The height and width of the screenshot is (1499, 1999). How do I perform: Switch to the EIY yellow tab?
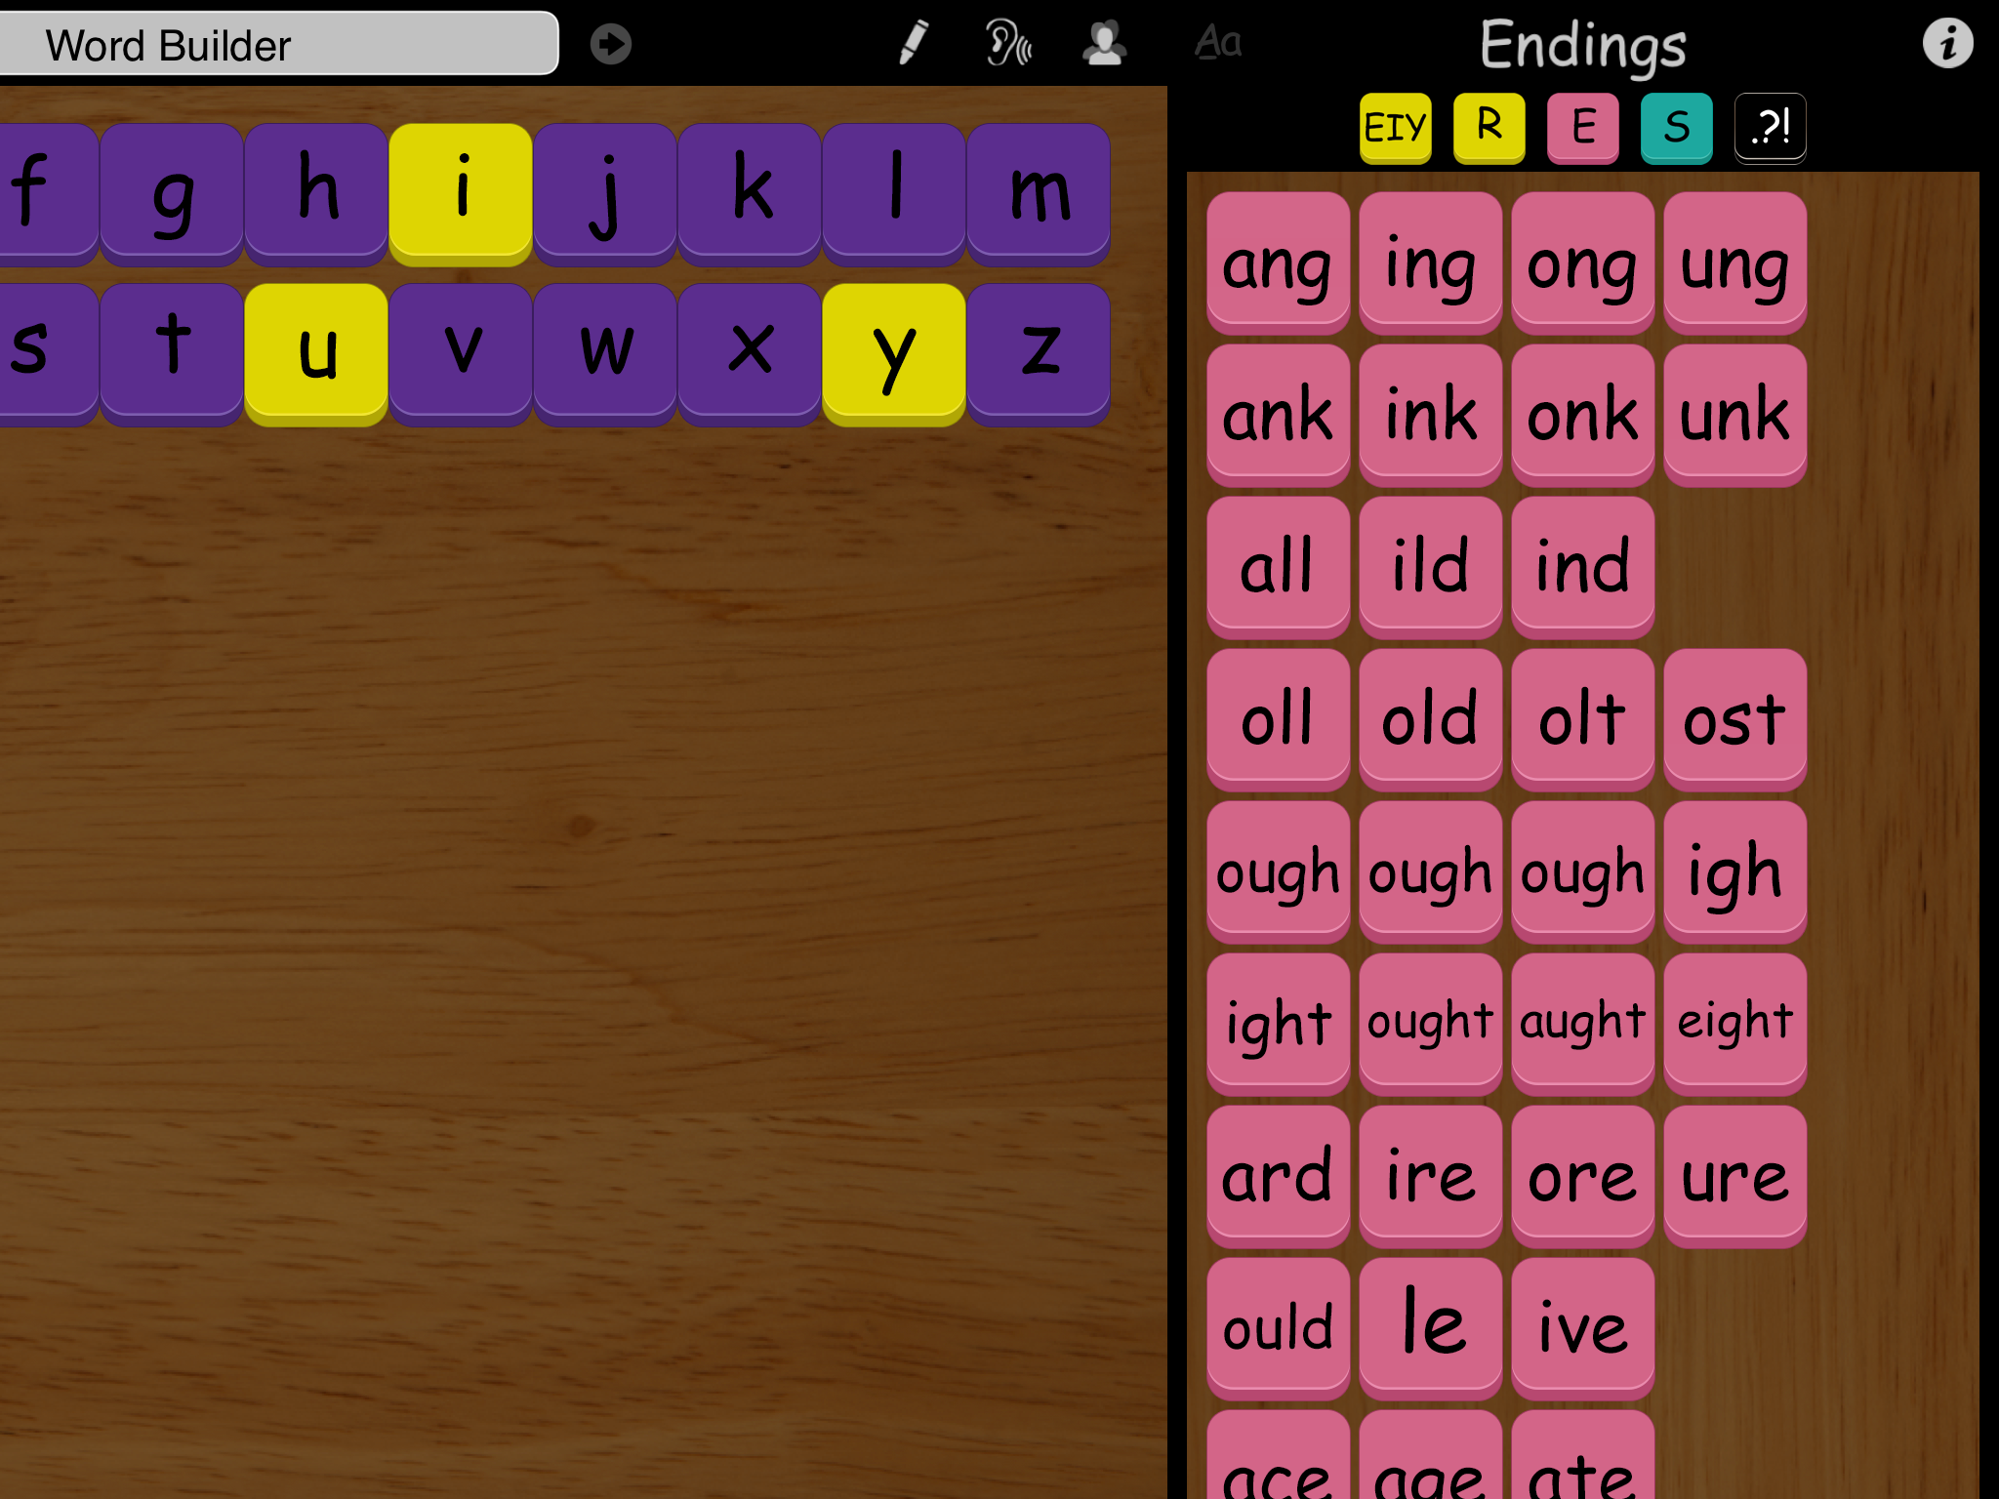click(x=1395, y=127)
